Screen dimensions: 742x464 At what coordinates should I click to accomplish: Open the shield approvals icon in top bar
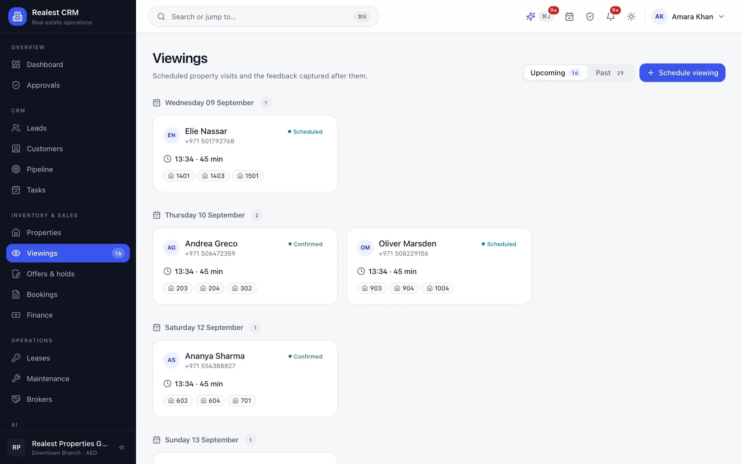coord(590,16)
